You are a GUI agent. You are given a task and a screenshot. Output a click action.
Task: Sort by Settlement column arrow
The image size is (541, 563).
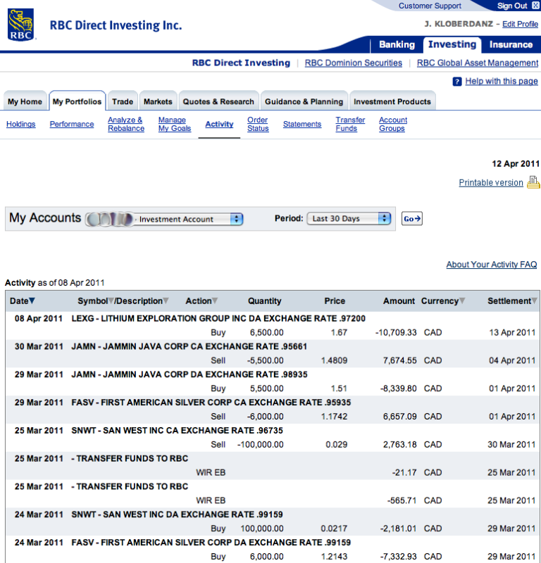535,301
